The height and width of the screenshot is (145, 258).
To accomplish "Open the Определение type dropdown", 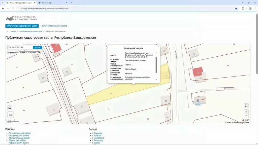I will coord(30,53).
